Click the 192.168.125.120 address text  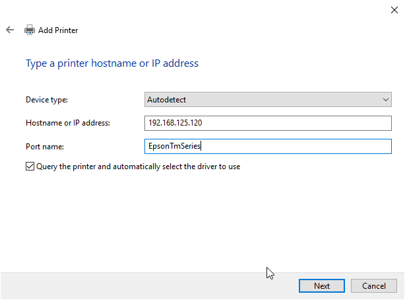pyautogui.click(x=175, y=123)
